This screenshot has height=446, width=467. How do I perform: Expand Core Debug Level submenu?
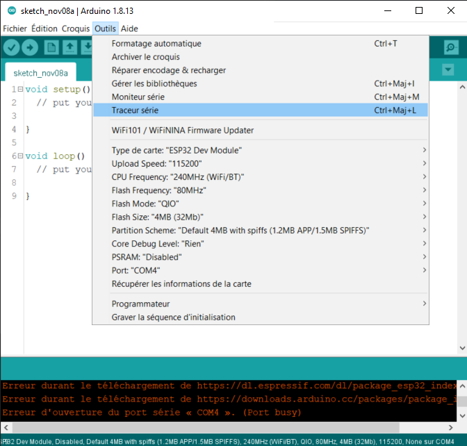[261, 244]
